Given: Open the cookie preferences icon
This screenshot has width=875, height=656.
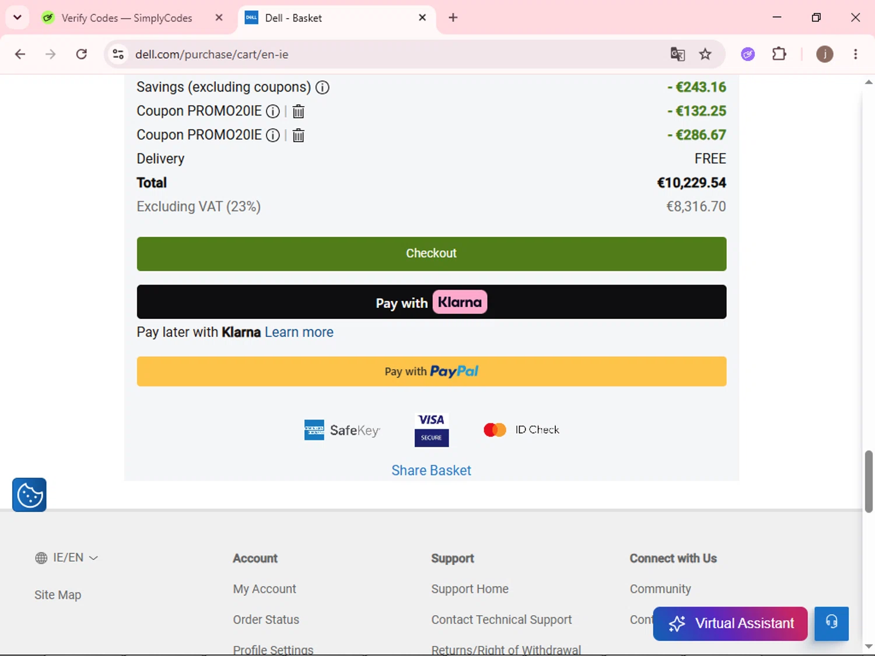Looking at the screenshot, I should (29, 495).
